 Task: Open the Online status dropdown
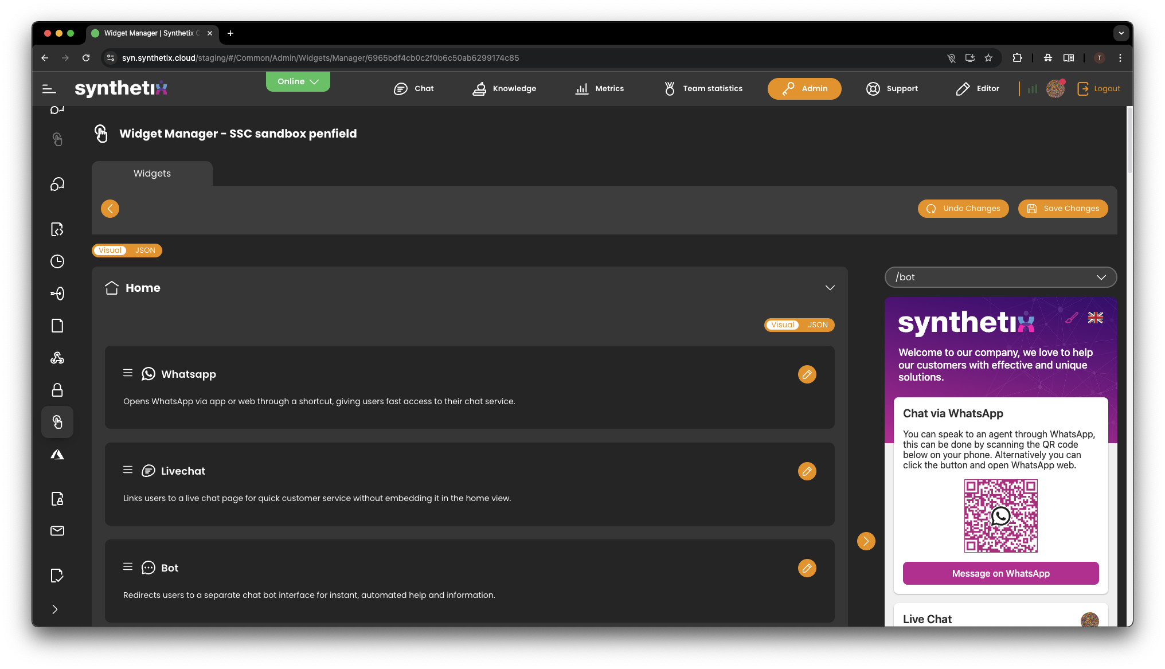pos(298,81)
